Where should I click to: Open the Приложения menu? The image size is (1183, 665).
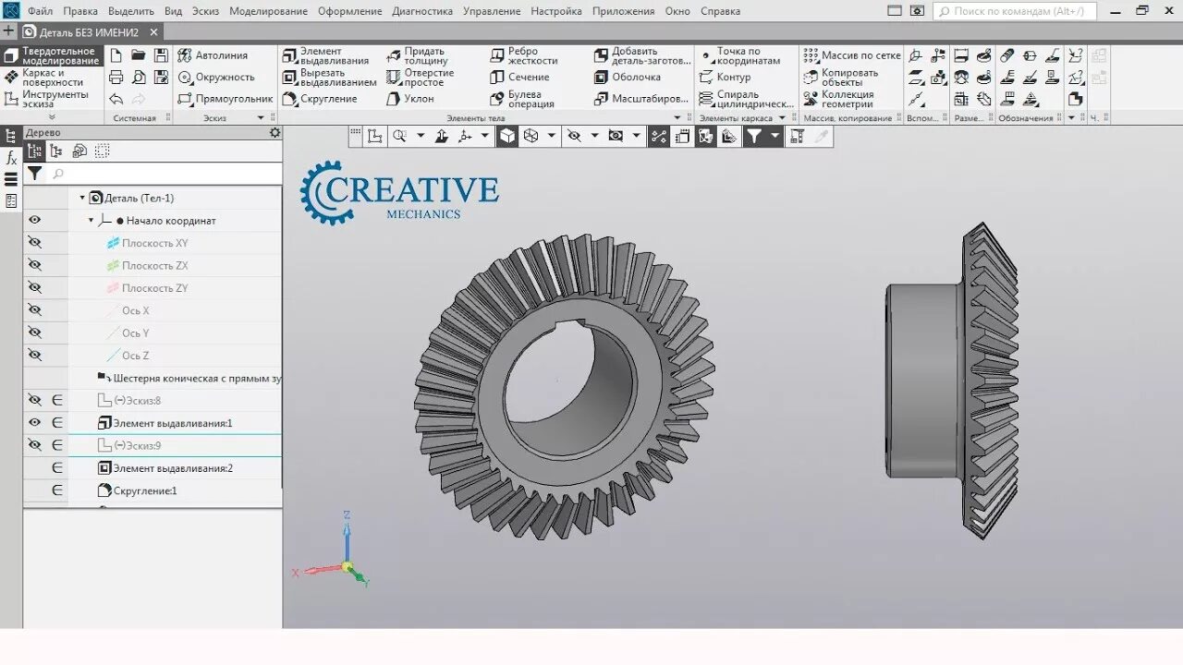click(x=623, y=11)
